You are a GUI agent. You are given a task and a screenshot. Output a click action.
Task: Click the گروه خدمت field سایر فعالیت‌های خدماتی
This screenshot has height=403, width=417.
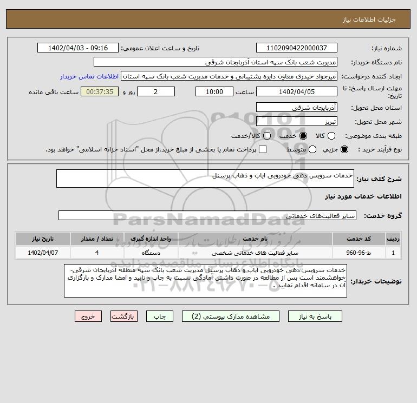coord(207,215)
